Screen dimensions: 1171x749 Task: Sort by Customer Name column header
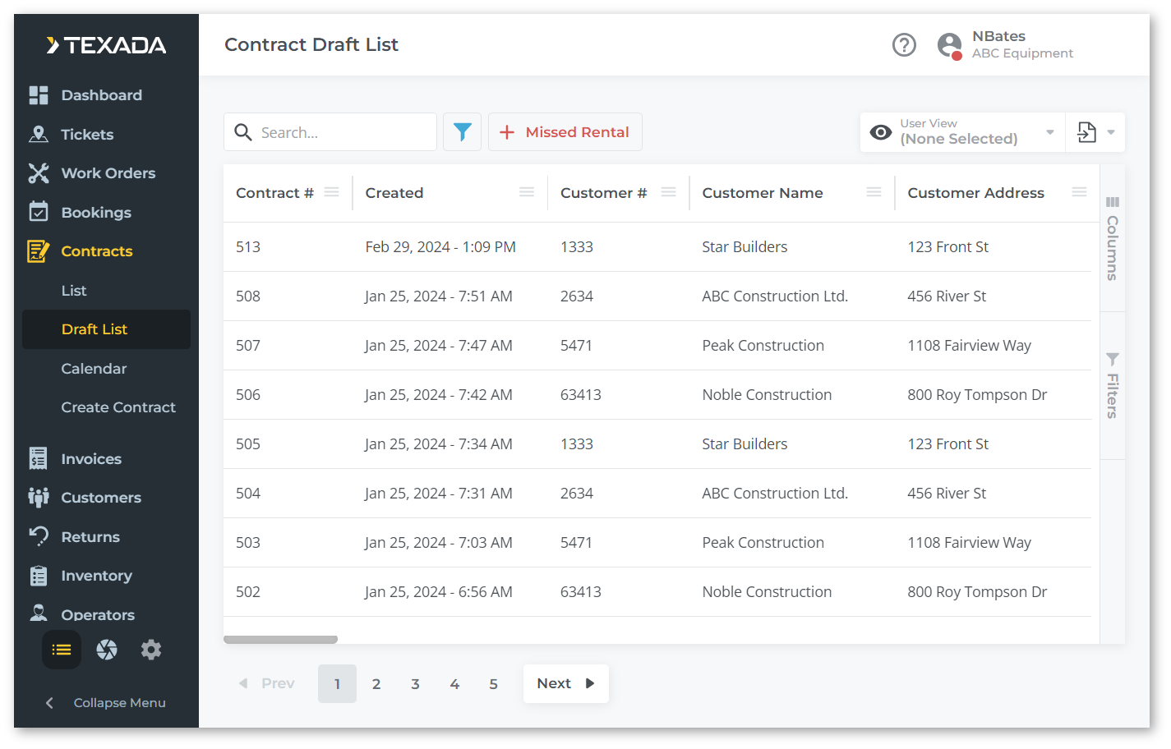point(763,192)
